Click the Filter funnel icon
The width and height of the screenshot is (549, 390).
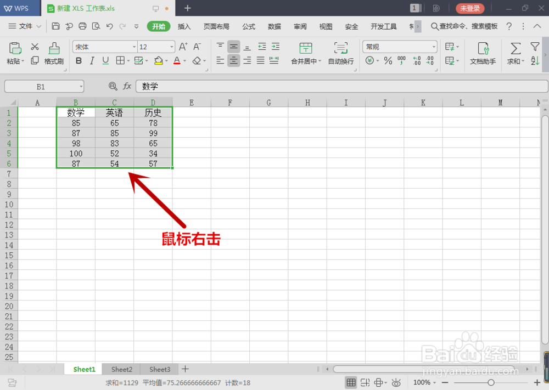(535, 47)
